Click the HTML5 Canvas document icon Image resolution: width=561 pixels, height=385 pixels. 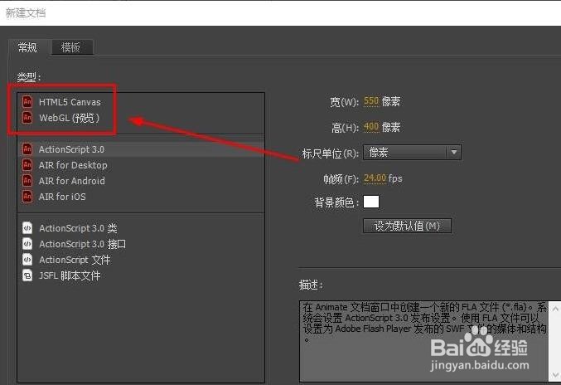(x=27, y=102)
